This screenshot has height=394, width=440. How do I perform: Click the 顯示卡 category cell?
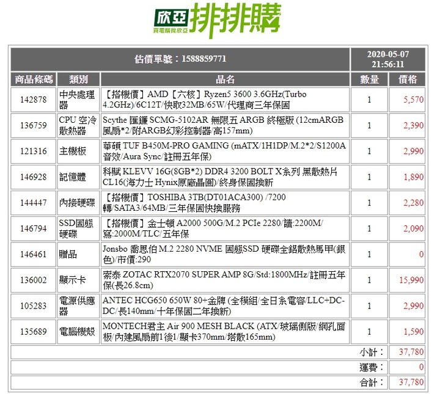coord(78,280)
